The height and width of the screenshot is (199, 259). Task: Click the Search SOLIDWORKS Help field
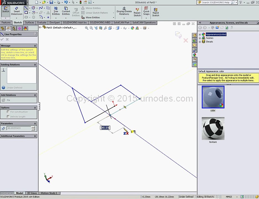[x=215, y=2]
